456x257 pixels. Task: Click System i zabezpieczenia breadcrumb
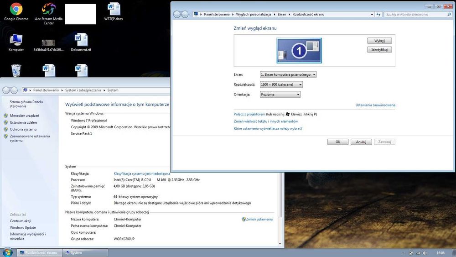point(83,90)
